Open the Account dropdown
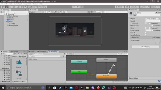 [134, 7]
